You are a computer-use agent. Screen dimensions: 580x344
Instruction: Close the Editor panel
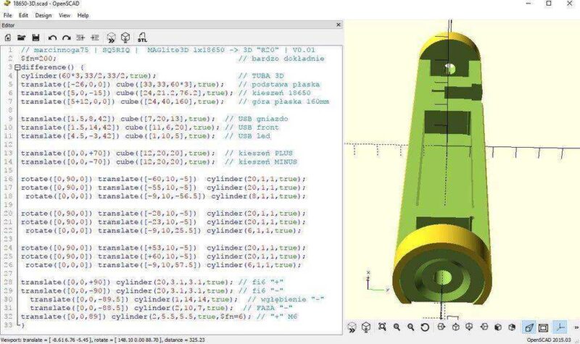tap(338, 25)
